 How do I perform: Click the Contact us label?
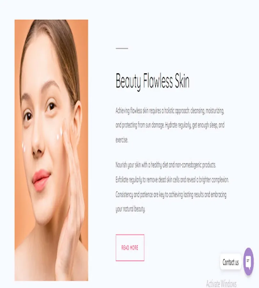click(x=231, y=262)
